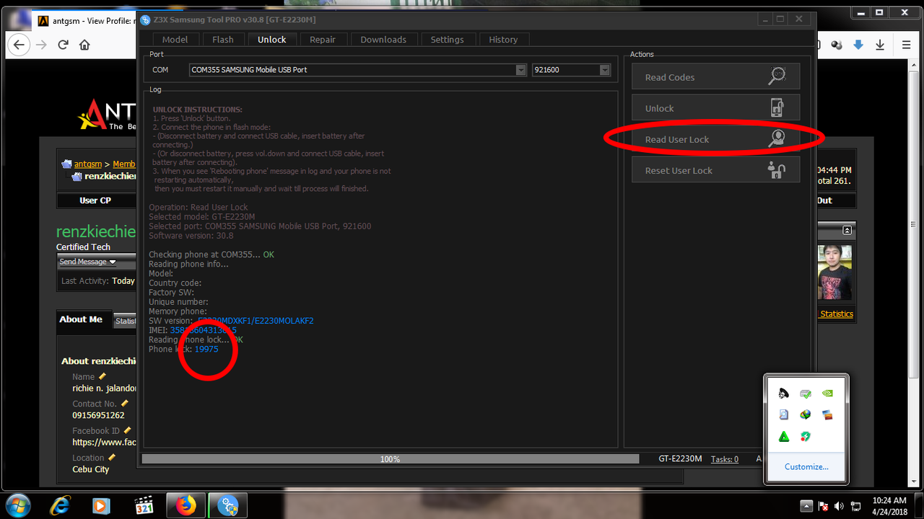Click the Safely Remove Hardware tray icon
This screenshot has height=519, width=924.
806,394
